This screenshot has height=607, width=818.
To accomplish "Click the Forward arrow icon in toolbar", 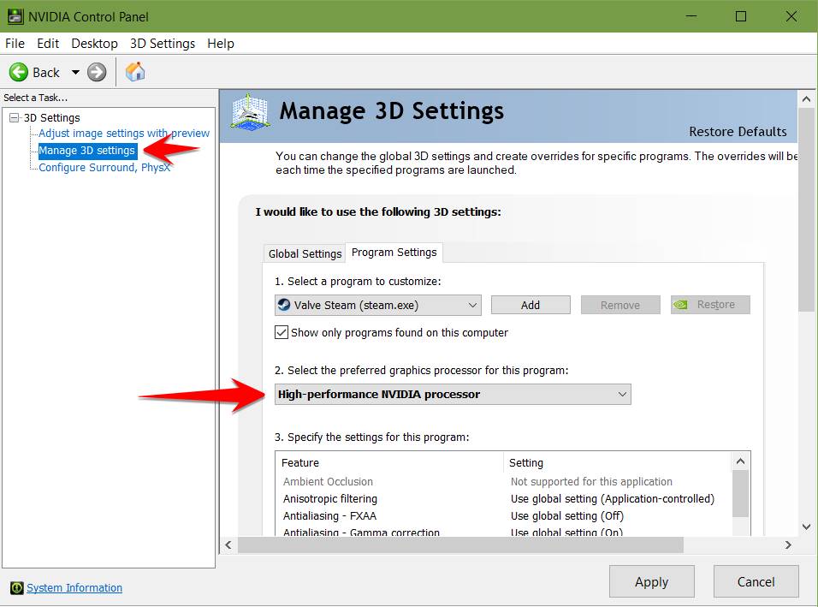I will pos(97,72).
